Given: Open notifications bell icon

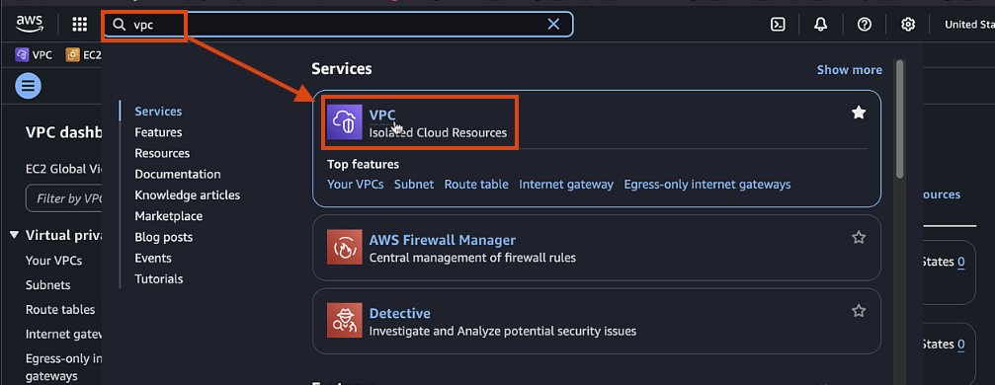Looking at the screenshot, I should [820, 25].
